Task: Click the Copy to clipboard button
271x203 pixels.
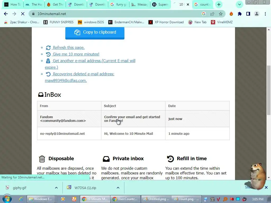Action: tap(95, 33)
